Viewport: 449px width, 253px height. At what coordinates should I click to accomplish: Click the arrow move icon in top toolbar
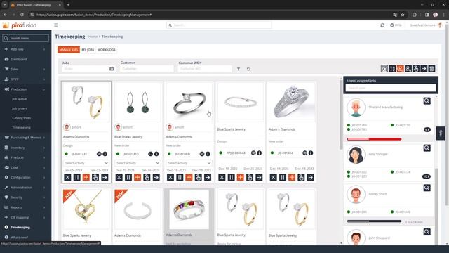pyautogui.click(x=424, y=69)
